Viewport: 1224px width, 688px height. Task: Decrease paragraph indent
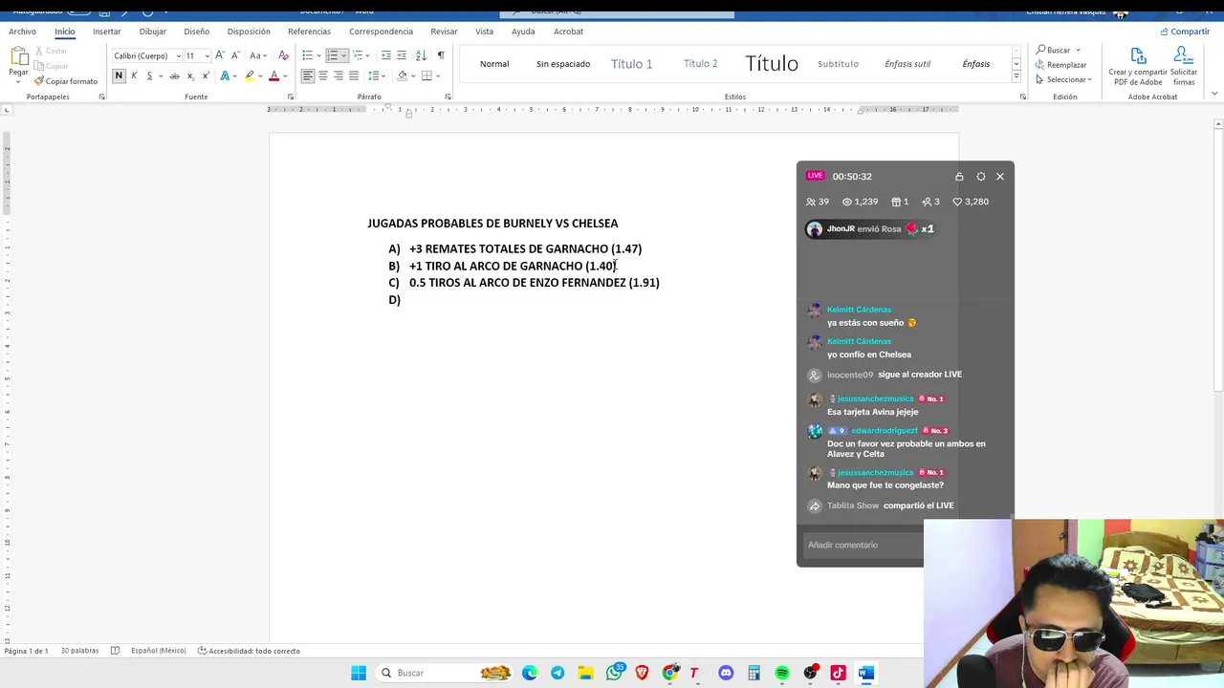point(385,55)
